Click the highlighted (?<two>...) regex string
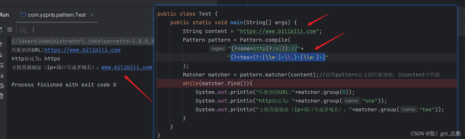The height and width of the screenshot is (139, 465). coord(278,57)
